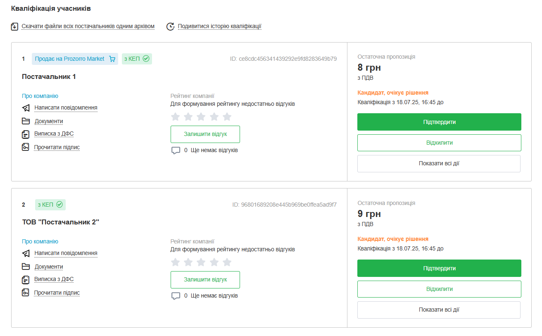Expand Показати всі дії for Постачальник 1
Screen dimensions: 542x336
tap(439, 164)
